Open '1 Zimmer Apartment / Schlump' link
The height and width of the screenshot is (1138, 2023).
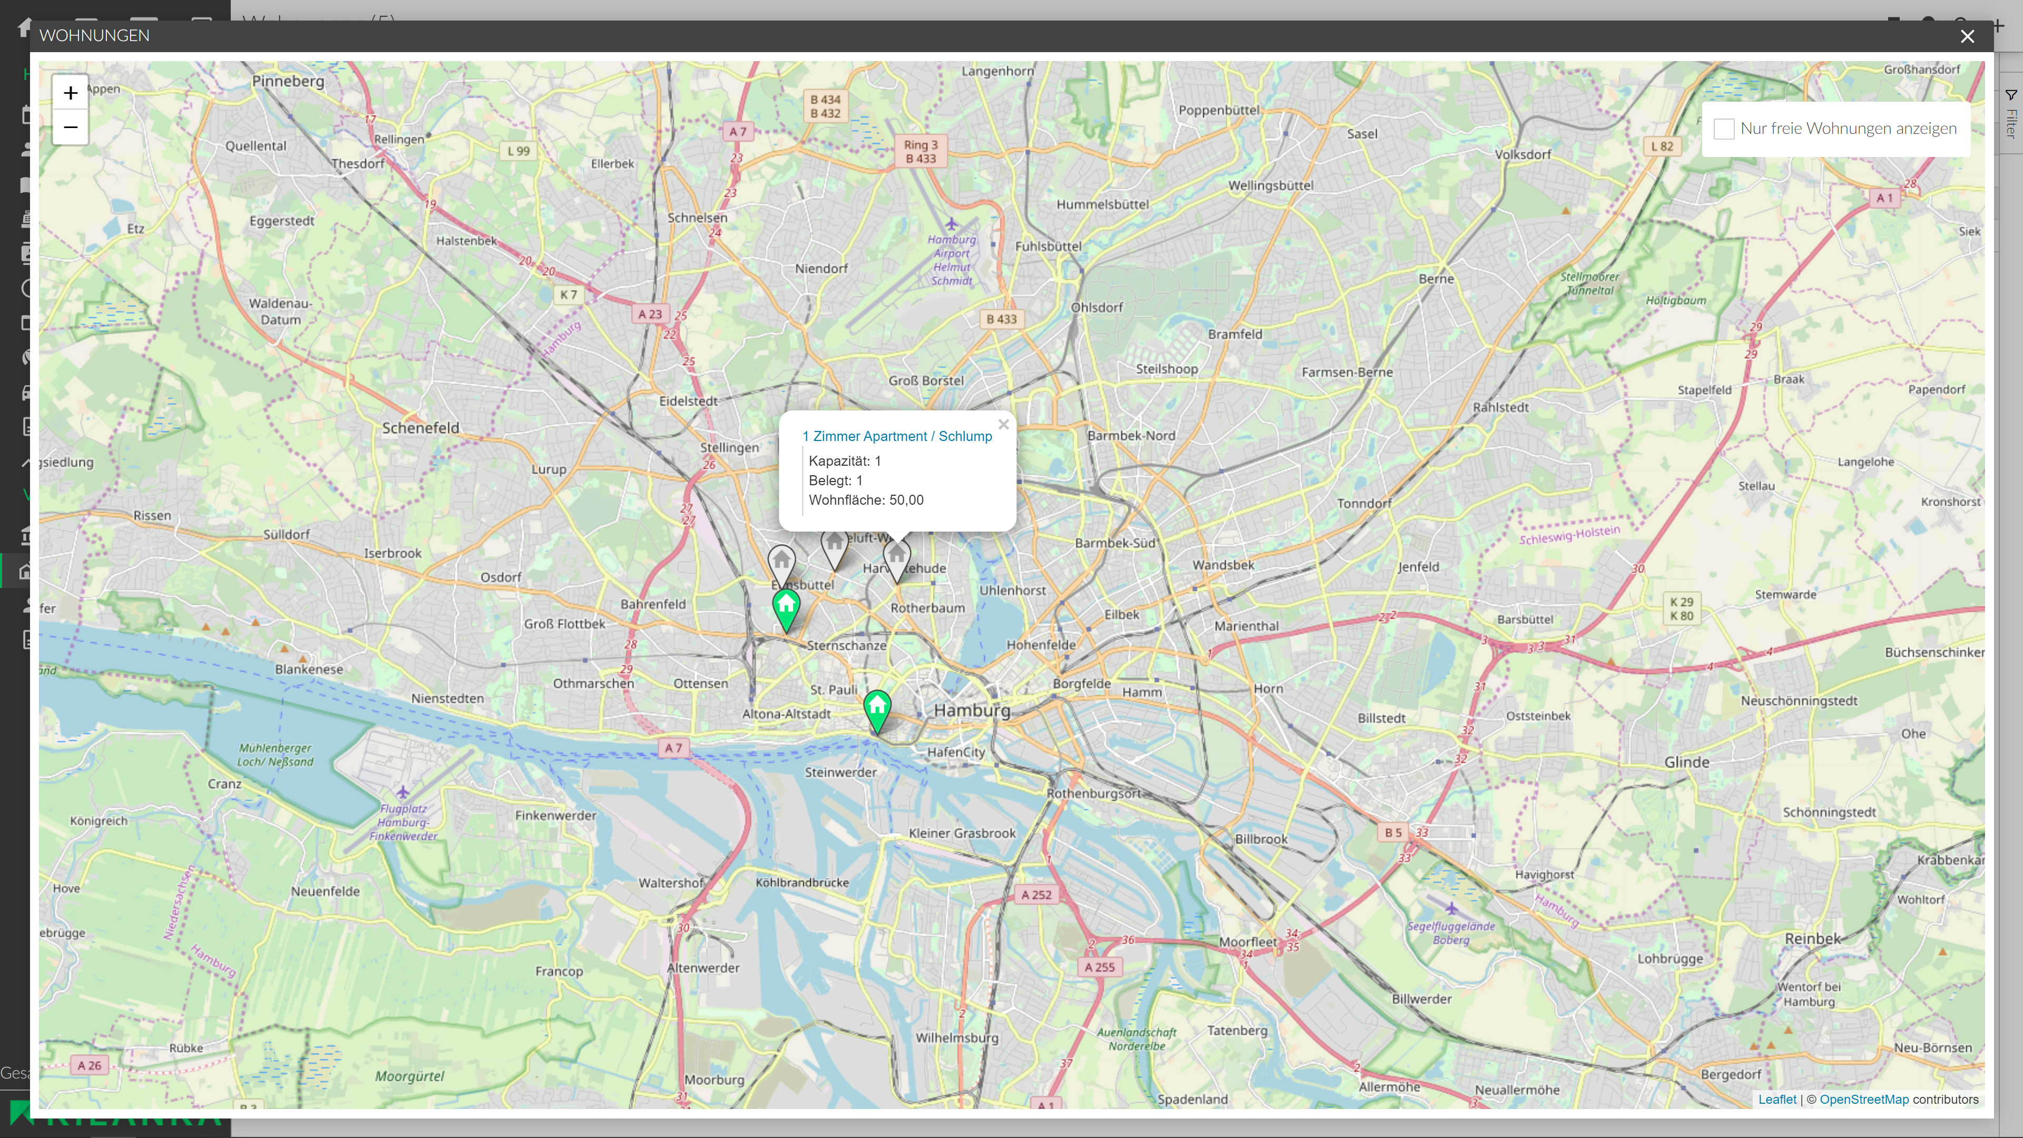[897, 437]
